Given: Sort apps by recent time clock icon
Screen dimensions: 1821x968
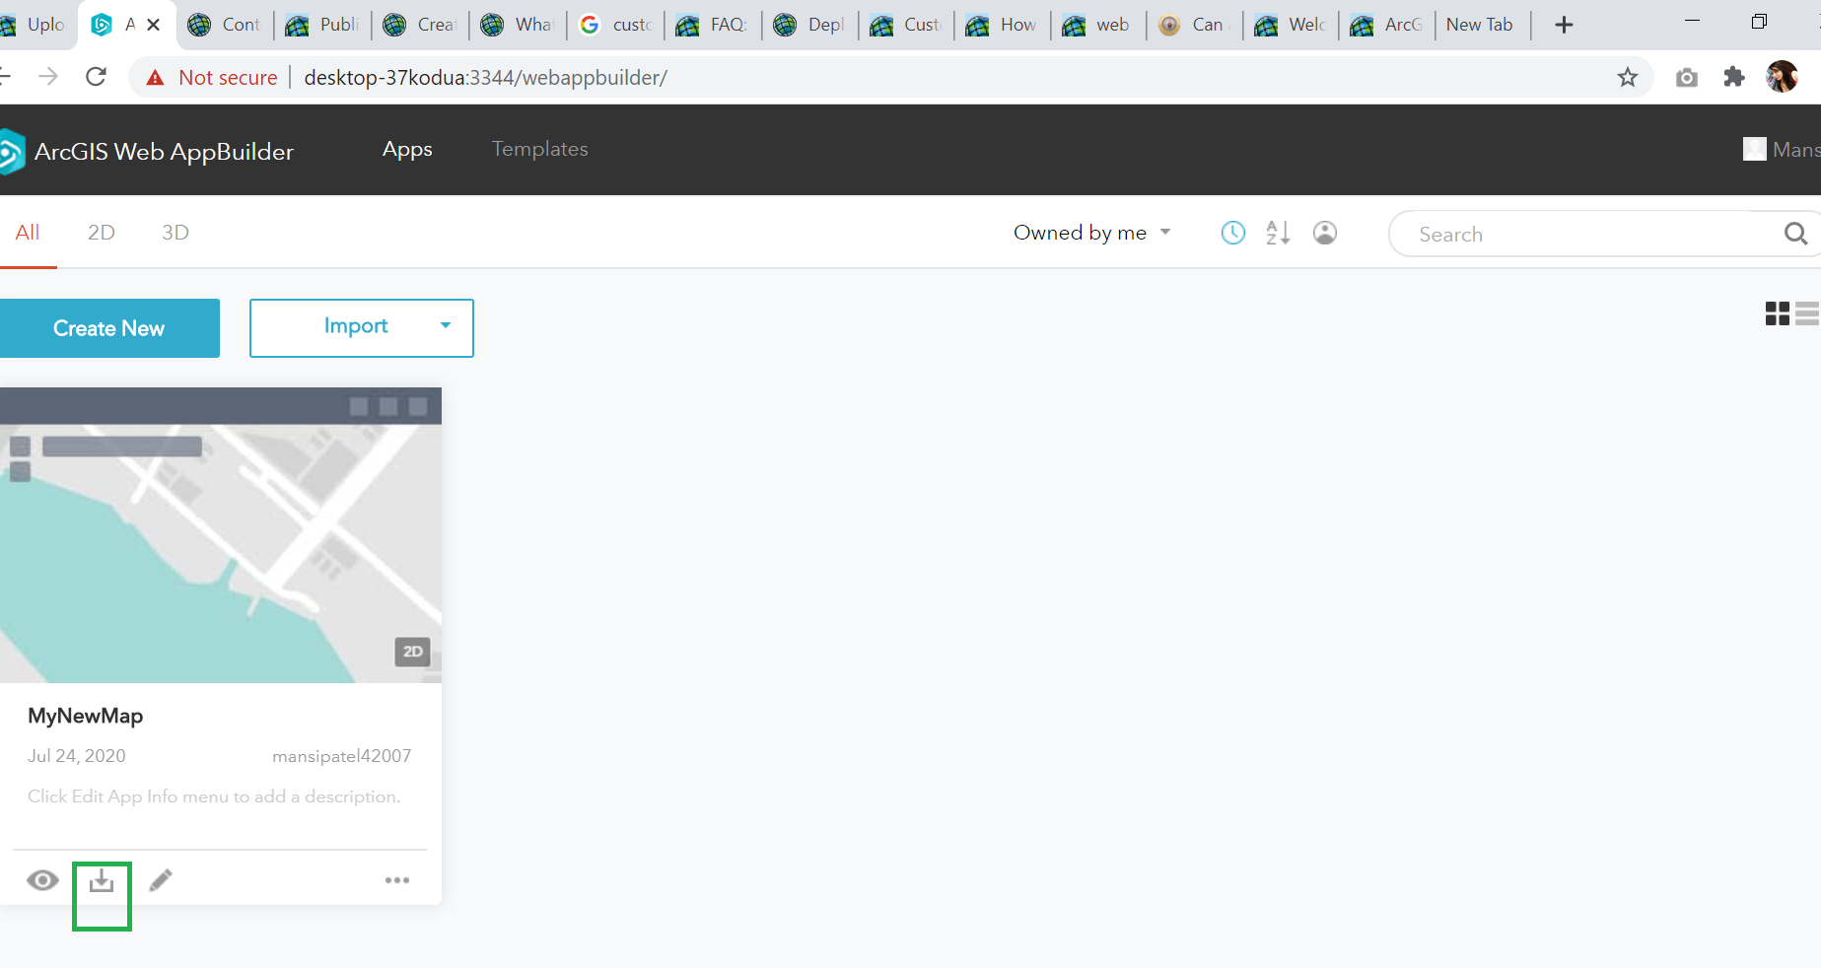Looking at the screenshot, I should [x=1233, y=233].
